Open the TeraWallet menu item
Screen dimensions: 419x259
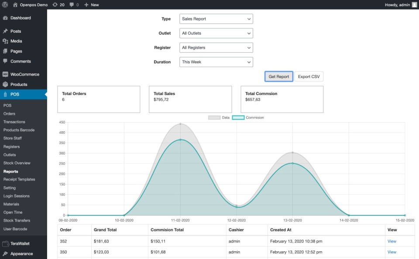[x=20, y=244]
